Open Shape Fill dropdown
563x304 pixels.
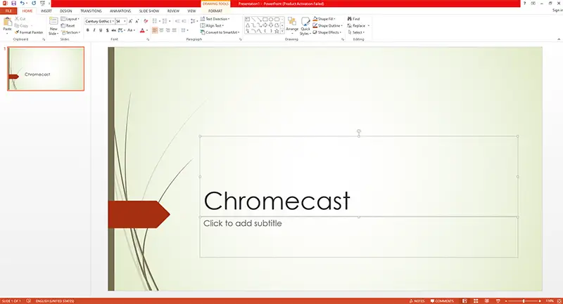[324, 19]
